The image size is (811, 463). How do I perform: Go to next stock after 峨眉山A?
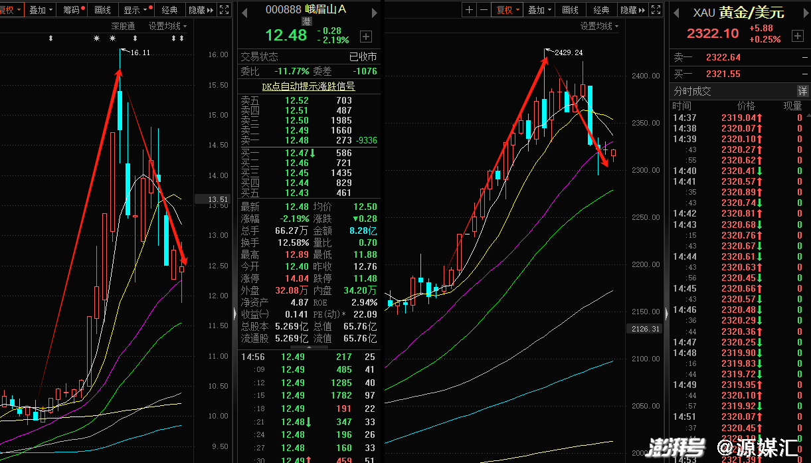[x=374, y=12]
